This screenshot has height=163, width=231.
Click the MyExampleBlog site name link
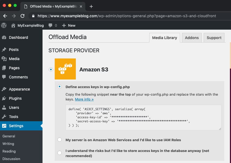31,26
